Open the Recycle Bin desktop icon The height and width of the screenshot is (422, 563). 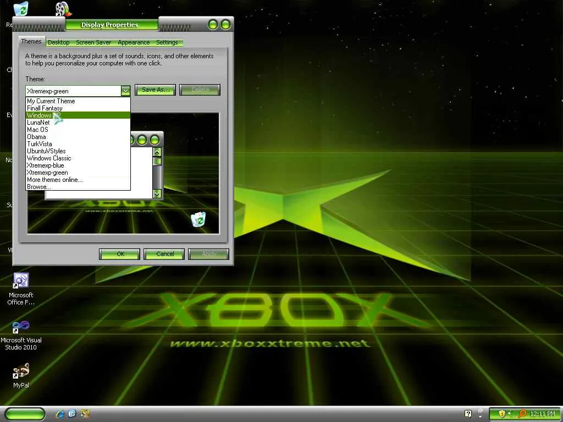[x=21, y=9]
